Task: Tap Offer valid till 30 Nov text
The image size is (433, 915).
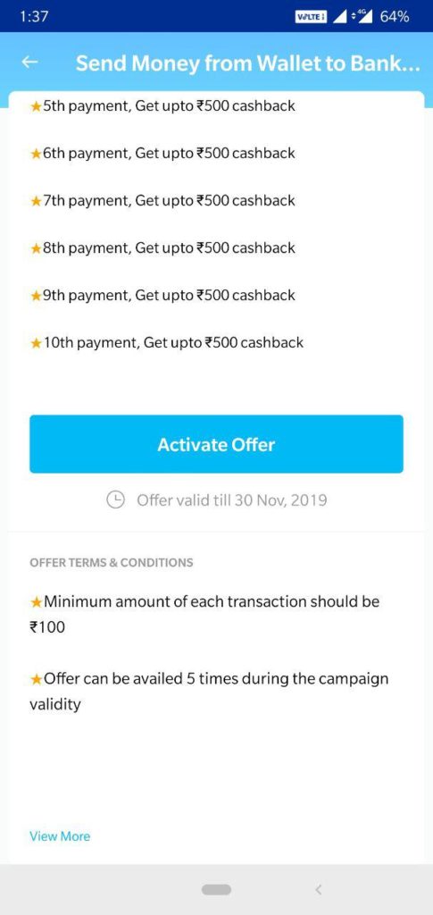Action: [231, 500]
